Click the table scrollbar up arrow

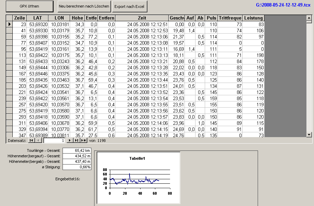[309, 18]
